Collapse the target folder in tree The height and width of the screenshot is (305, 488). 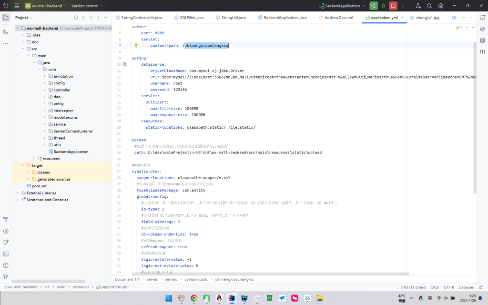pyautogui.click(x=22, y=165)
